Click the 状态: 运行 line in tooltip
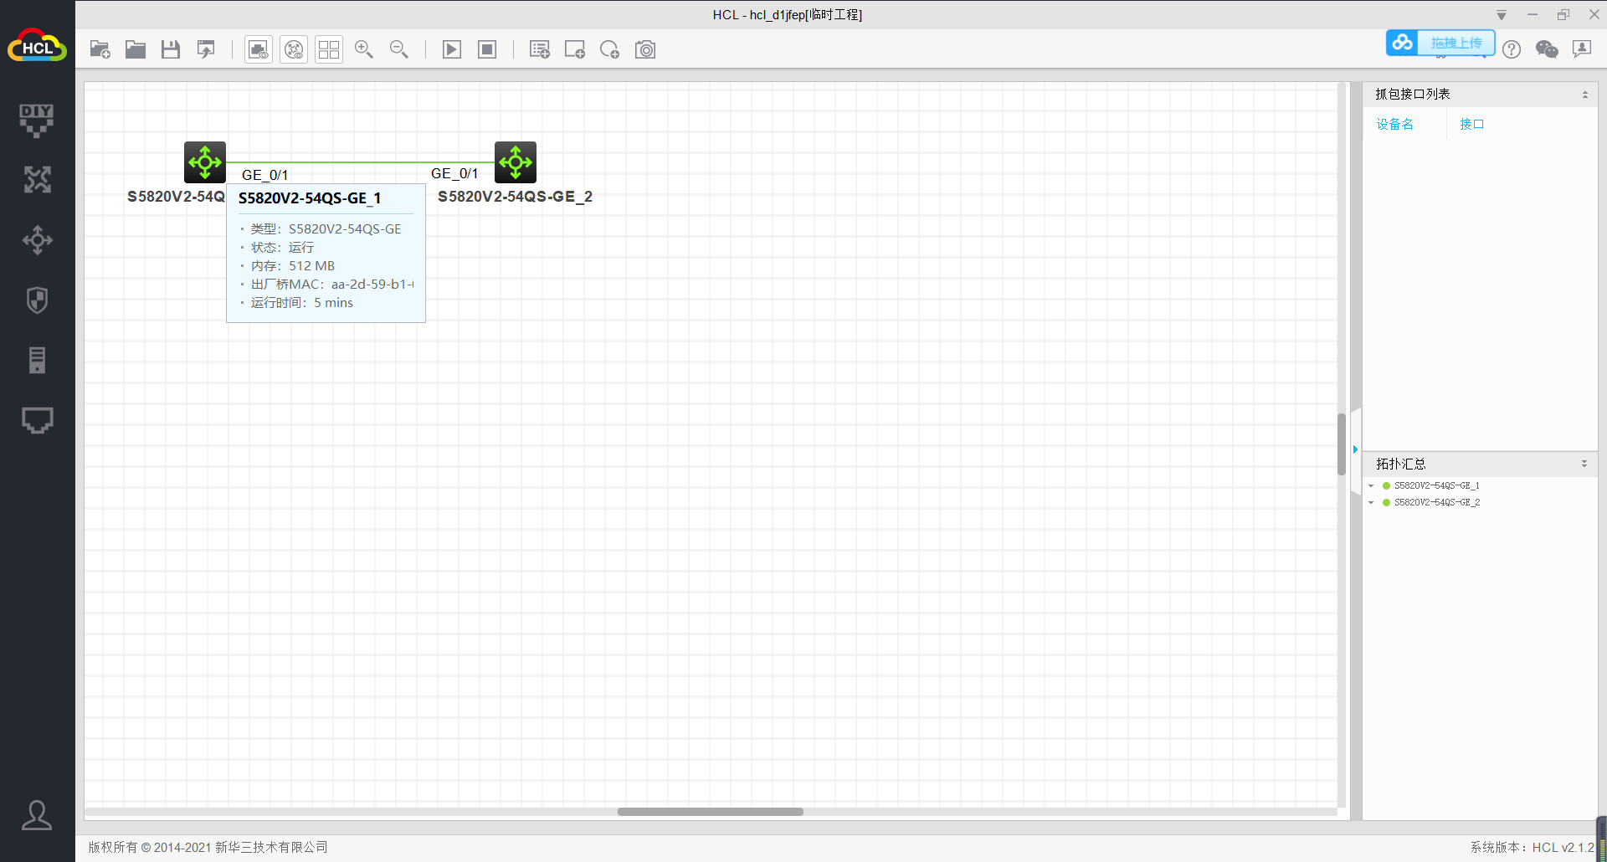This screenshot has width=1607, height=862. pyautogui.click(x=282, y=248)
